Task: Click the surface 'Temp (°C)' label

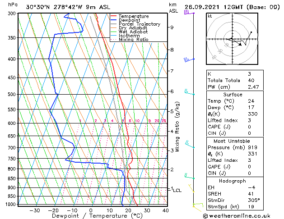Action: [x=221, y=101]
